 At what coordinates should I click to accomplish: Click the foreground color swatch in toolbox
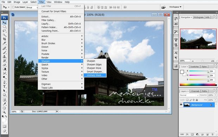tap(4, 120)
